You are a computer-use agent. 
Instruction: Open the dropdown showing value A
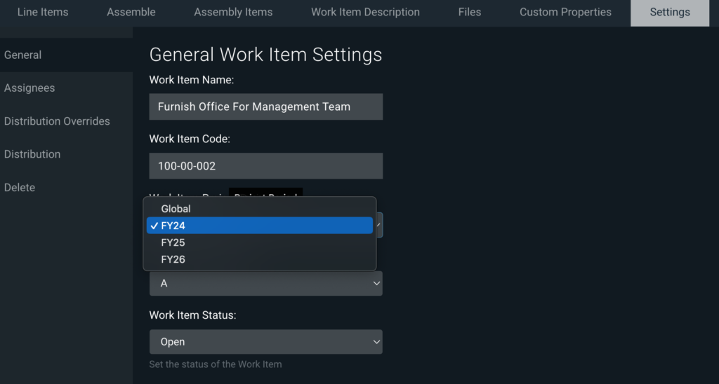point(266,283)
